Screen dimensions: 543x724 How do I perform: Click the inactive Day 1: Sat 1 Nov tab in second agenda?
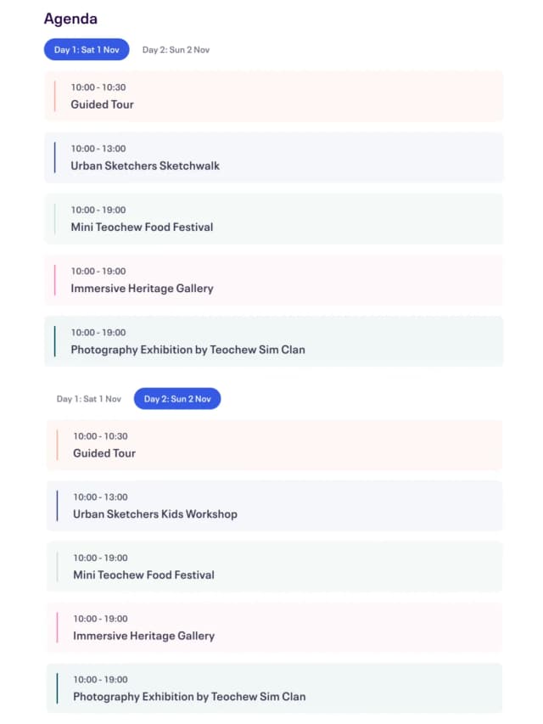pyautogui.click(x=89, y=399)
